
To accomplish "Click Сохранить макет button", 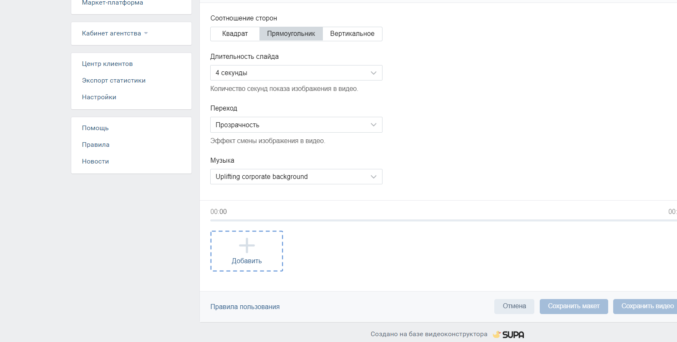I will [x=574, y=306].
